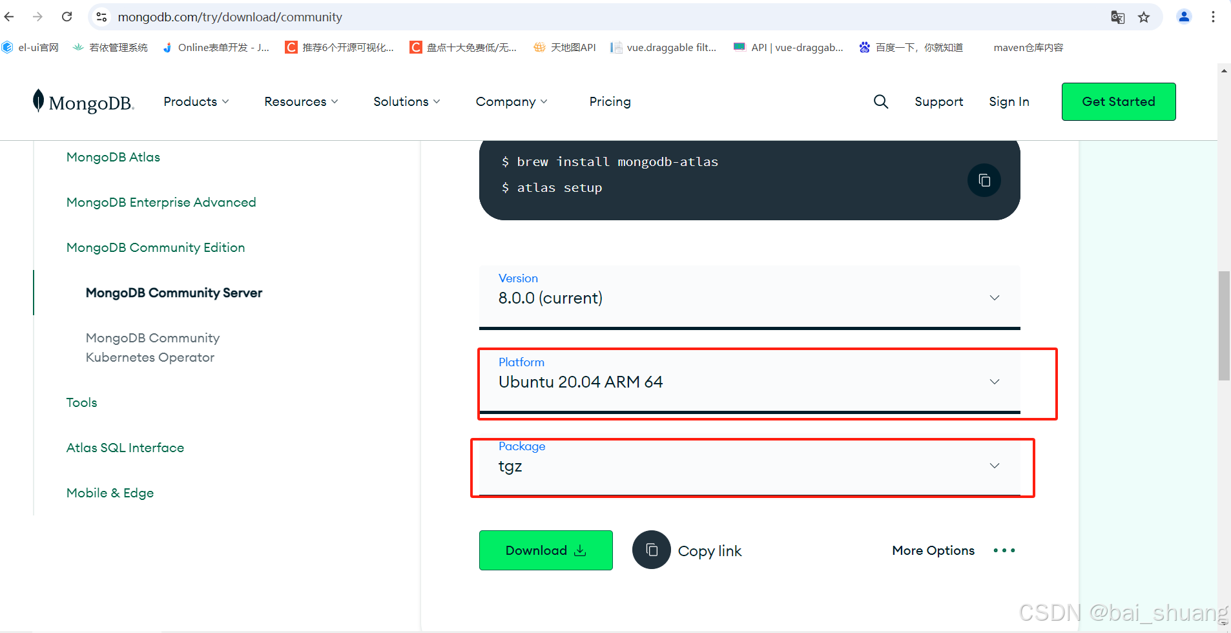The image size is (1231, 633).
Task: Click the Get Started button
Action: [x=1119, y=101]
